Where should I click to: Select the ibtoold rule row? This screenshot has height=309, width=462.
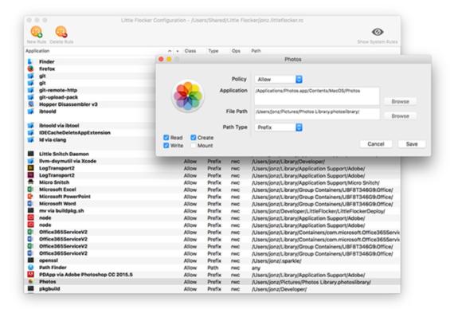pos(90,111)
